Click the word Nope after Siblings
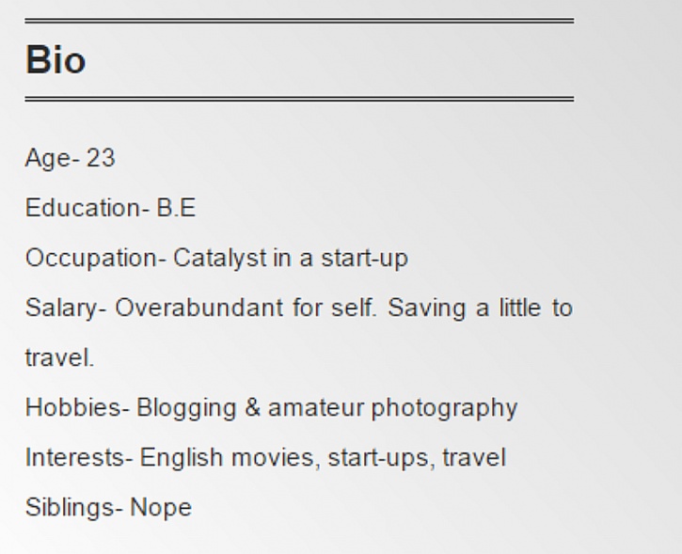The width and height of the screenshot is (682, 554). tap(161, 508)
